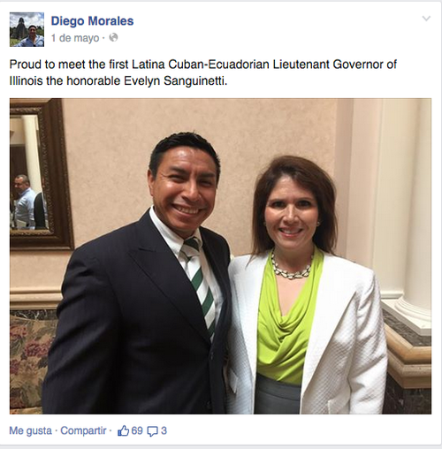This screenshot has height=449, width=442.
Task: Open Diego Morales profile picture thumbnail
Action: click(x=27, y=29)
